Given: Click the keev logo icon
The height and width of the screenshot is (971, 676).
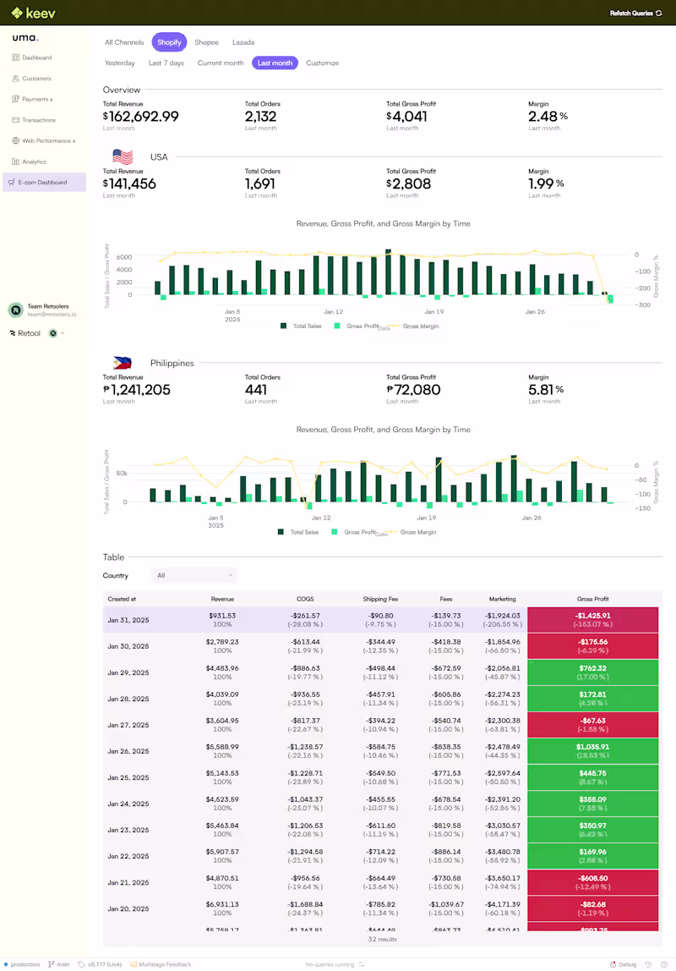Looking at the screenshot, I should [x=17, y=13].
